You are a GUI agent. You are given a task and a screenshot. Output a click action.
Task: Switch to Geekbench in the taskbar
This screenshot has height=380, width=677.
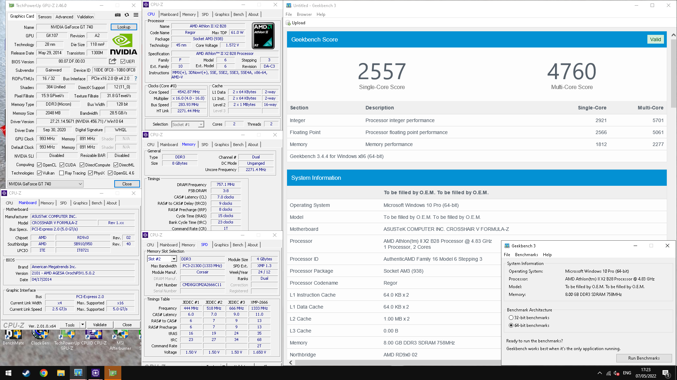tap(78, 373)
